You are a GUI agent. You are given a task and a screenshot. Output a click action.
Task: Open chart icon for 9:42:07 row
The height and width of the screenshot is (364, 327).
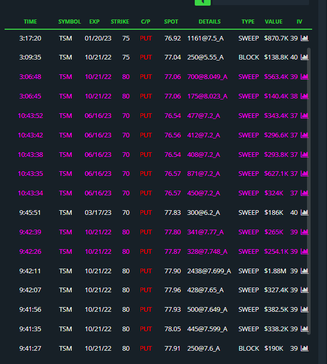click(x=304, y=290)
